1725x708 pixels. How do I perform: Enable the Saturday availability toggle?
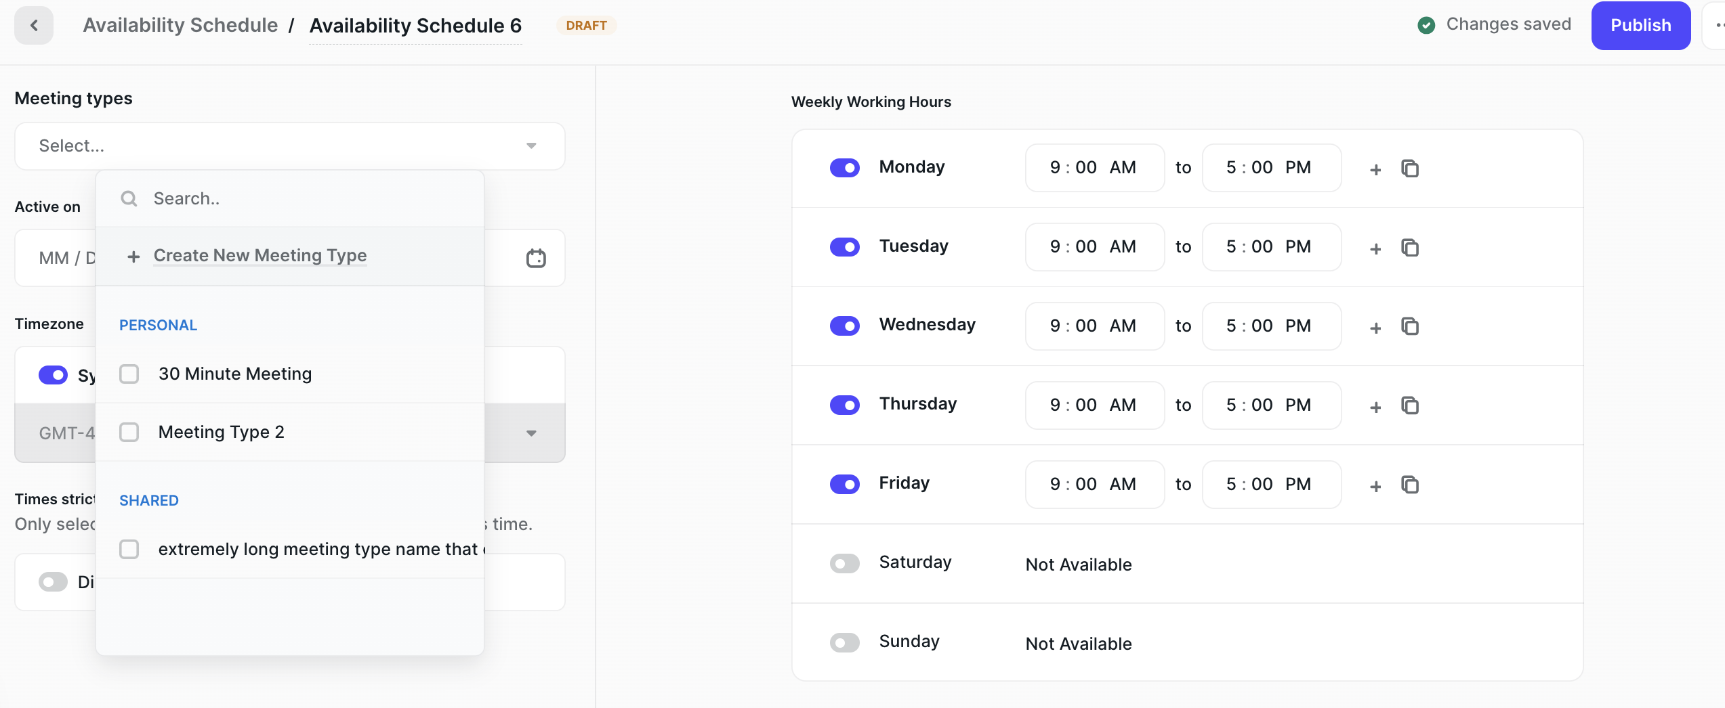click(x=844, y=563)
